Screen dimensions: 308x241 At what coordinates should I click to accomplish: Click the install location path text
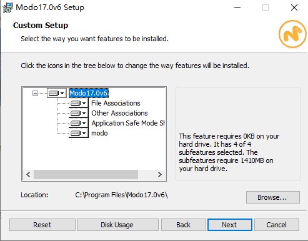121,195
